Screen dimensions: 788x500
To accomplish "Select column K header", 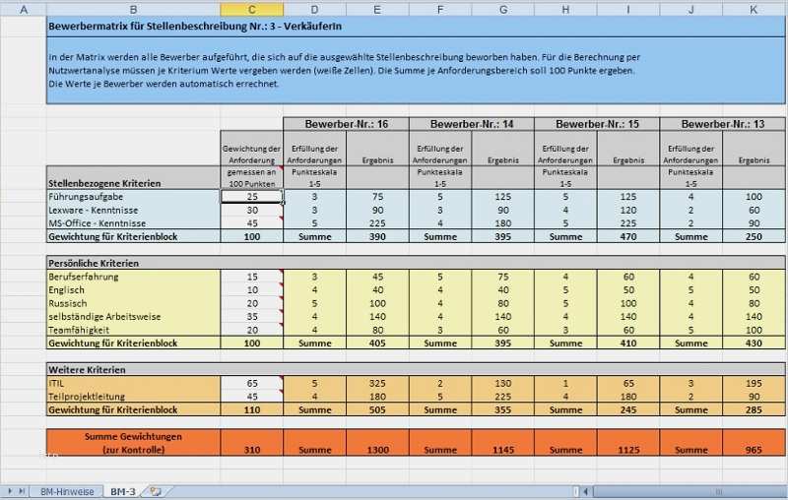I will (x=754, y=9).
